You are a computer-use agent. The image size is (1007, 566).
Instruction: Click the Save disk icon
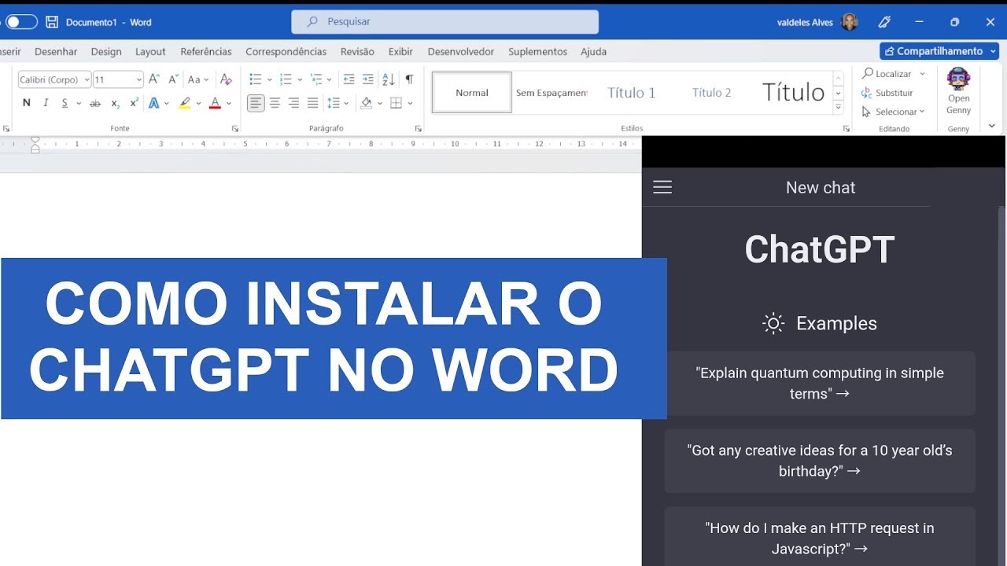coord(52,22)
